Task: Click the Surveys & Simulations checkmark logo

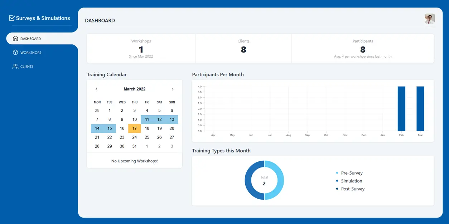Action: (x=12, y=17)
